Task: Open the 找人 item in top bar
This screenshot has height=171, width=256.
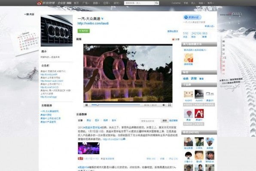Action: (x=193, y=3)
